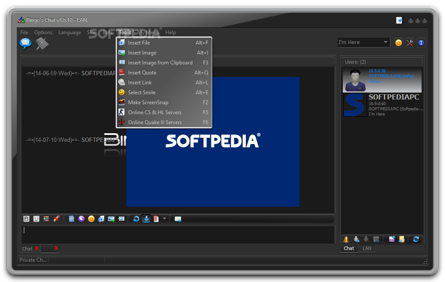Open Online CS & HL Servers entry
The width and height of the screenshot is (445, 282).
pos(164,112)
